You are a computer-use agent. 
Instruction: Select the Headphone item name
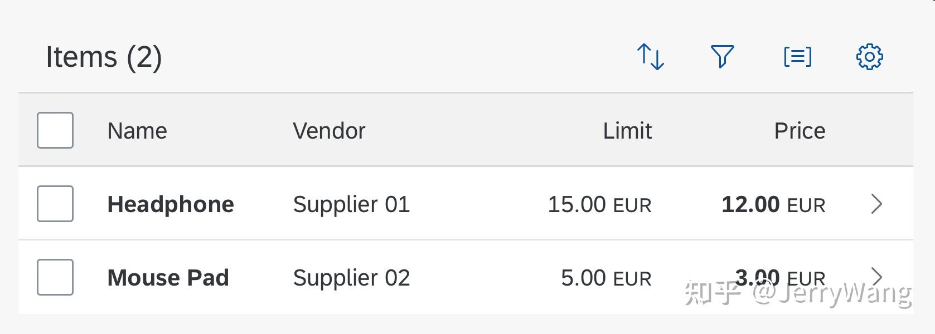pyautogui.click(x=171, y=204)
